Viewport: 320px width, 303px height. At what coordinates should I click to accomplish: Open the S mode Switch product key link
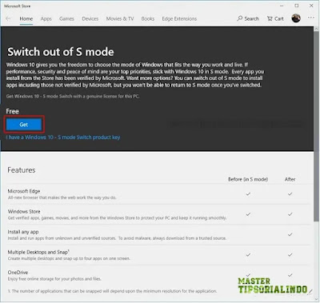pyautogui.click(x=63, y=138)
